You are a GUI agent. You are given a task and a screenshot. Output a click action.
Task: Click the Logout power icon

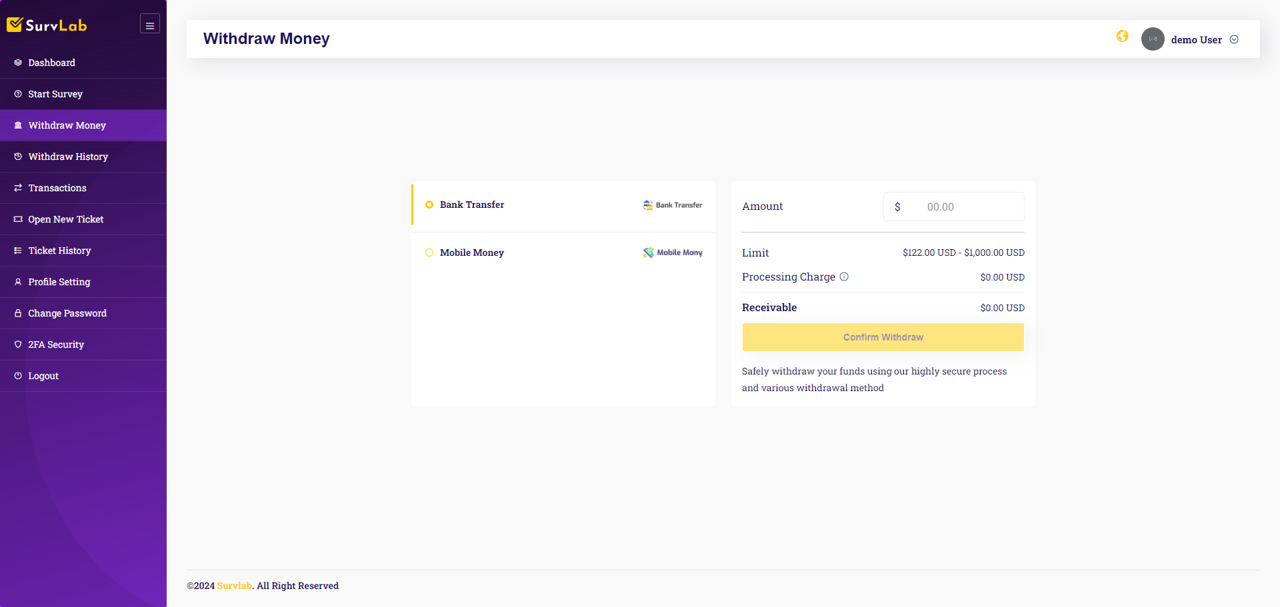pos(18,376)
